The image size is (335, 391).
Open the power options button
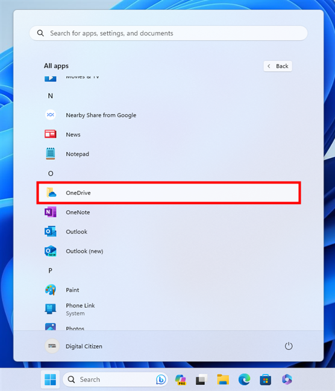click(289, 346)
